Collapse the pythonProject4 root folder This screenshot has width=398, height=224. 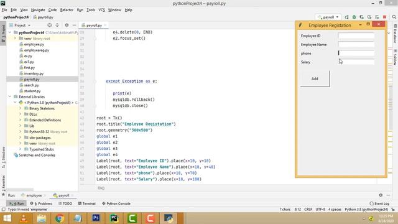[x=10, y=32]
